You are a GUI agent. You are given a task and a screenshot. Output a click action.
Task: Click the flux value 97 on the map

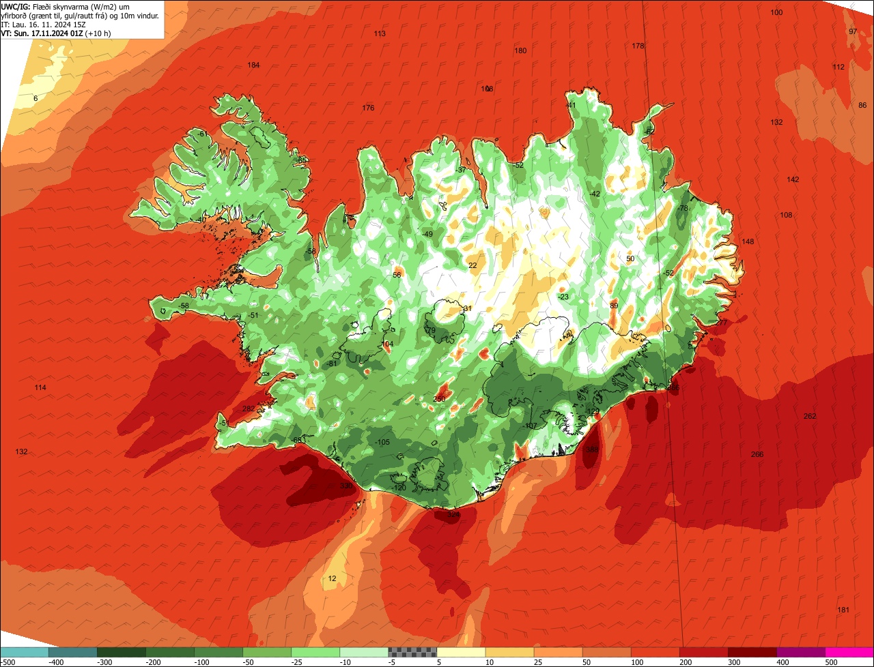(x=852, y=31)
